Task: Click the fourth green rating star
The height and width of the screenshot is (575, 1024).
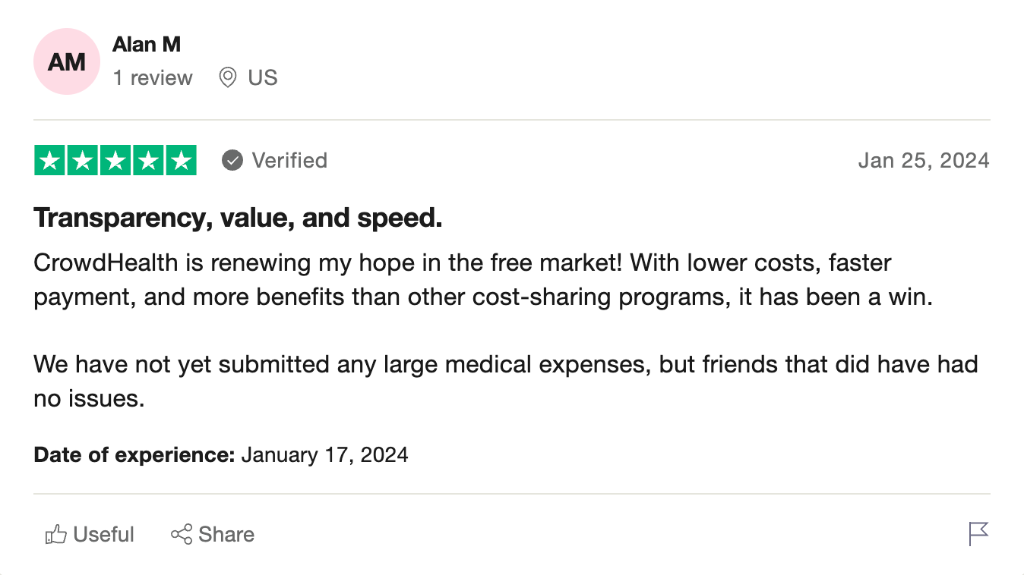Action: click(x=148, y=161)
